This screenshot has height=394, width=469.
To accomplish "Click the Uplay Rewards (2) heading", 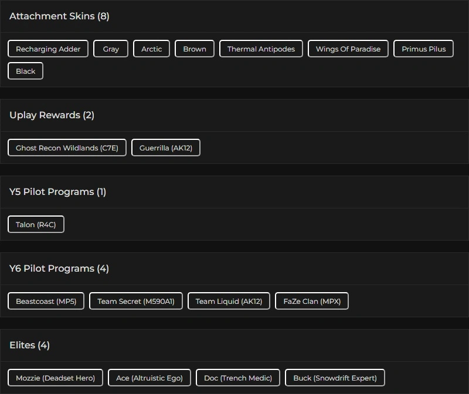I will pyautogui.click(x=52, y=115).
